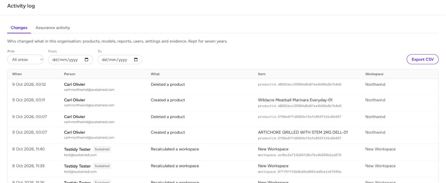
Task: Click workspace ID ending 034b1aa072
Action: click(300, 155)
